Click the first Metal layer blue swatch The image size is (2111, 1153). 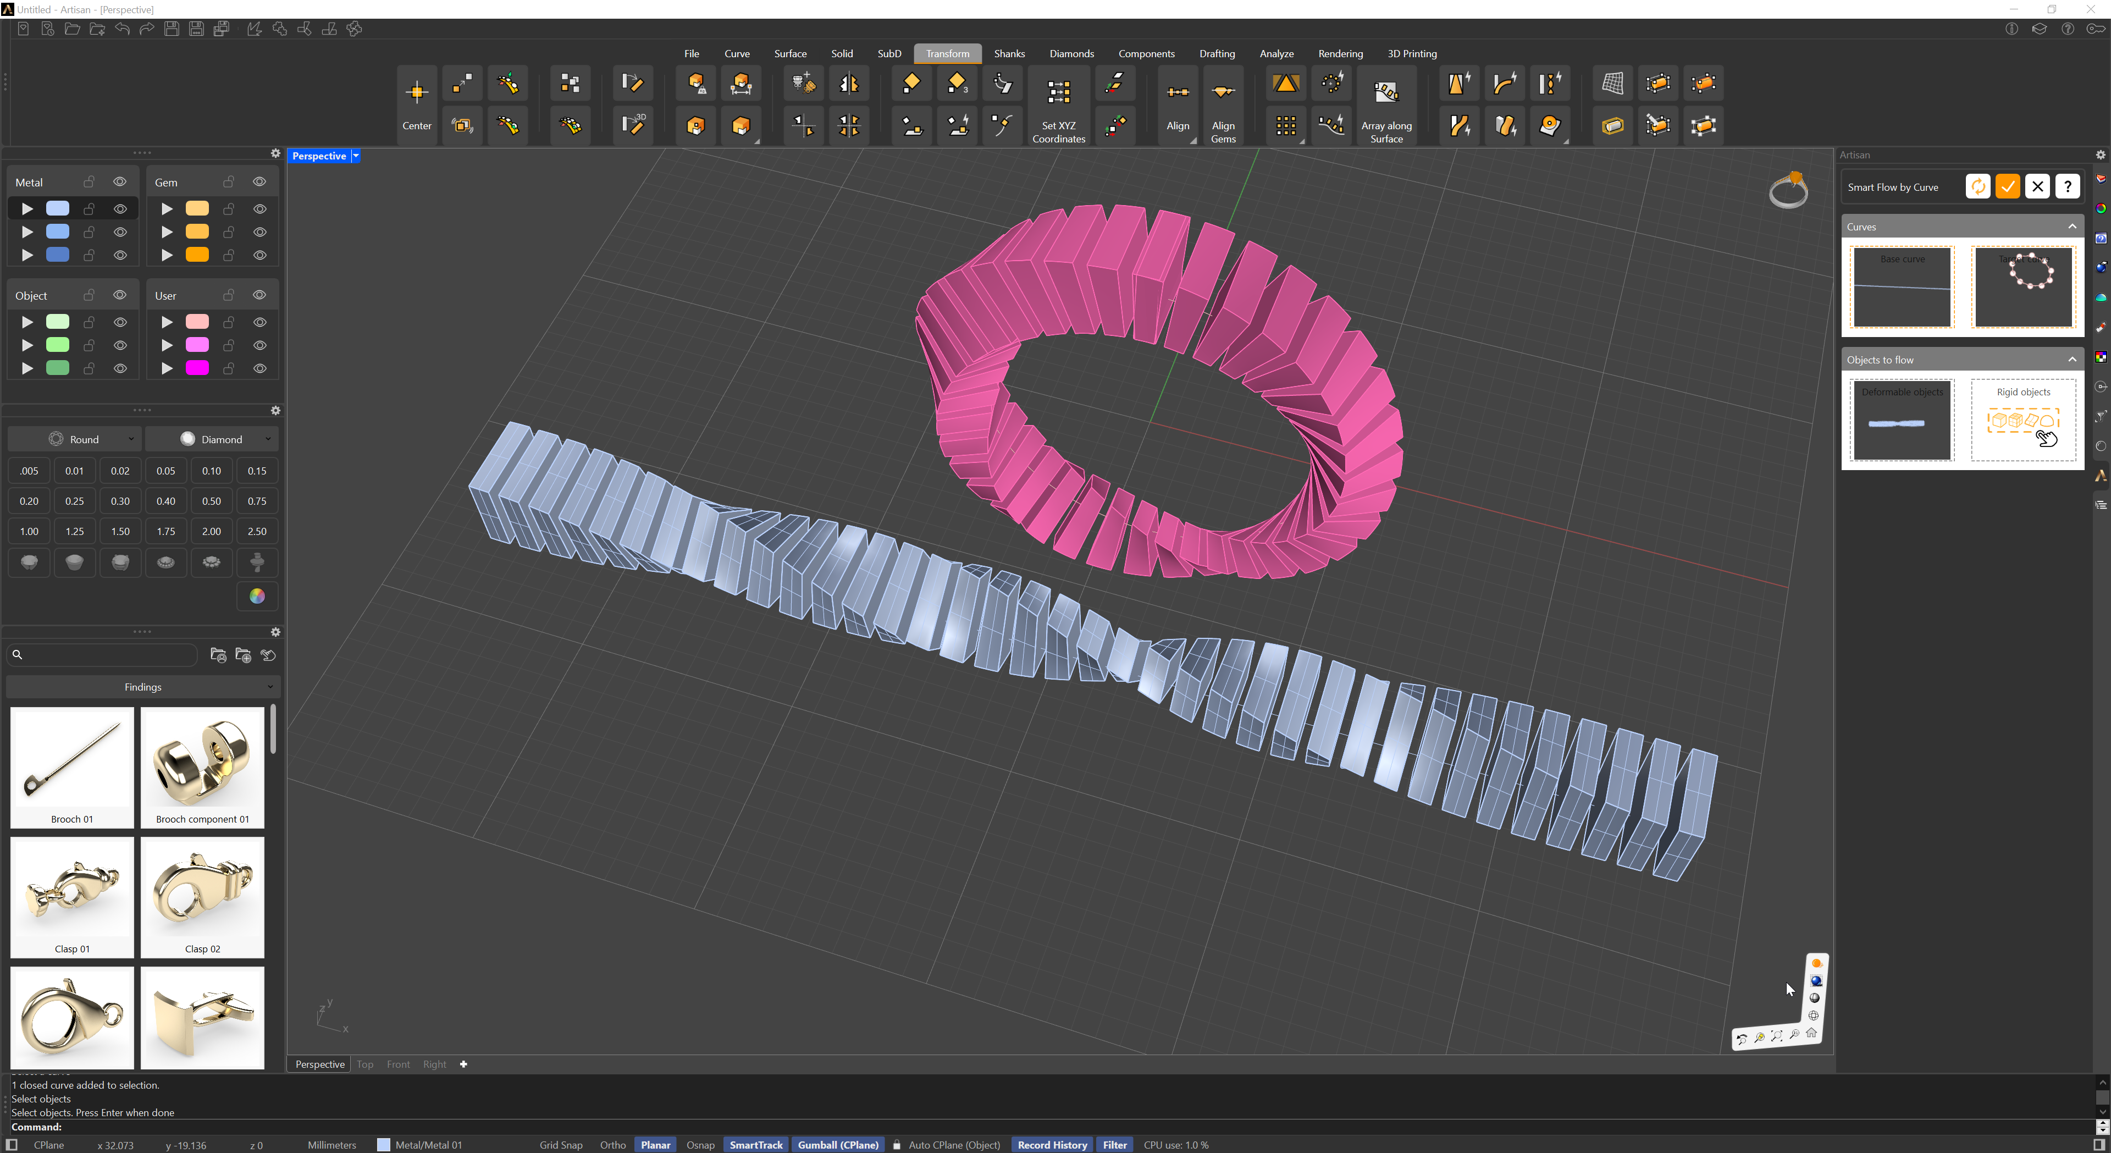tap(57, 209)
